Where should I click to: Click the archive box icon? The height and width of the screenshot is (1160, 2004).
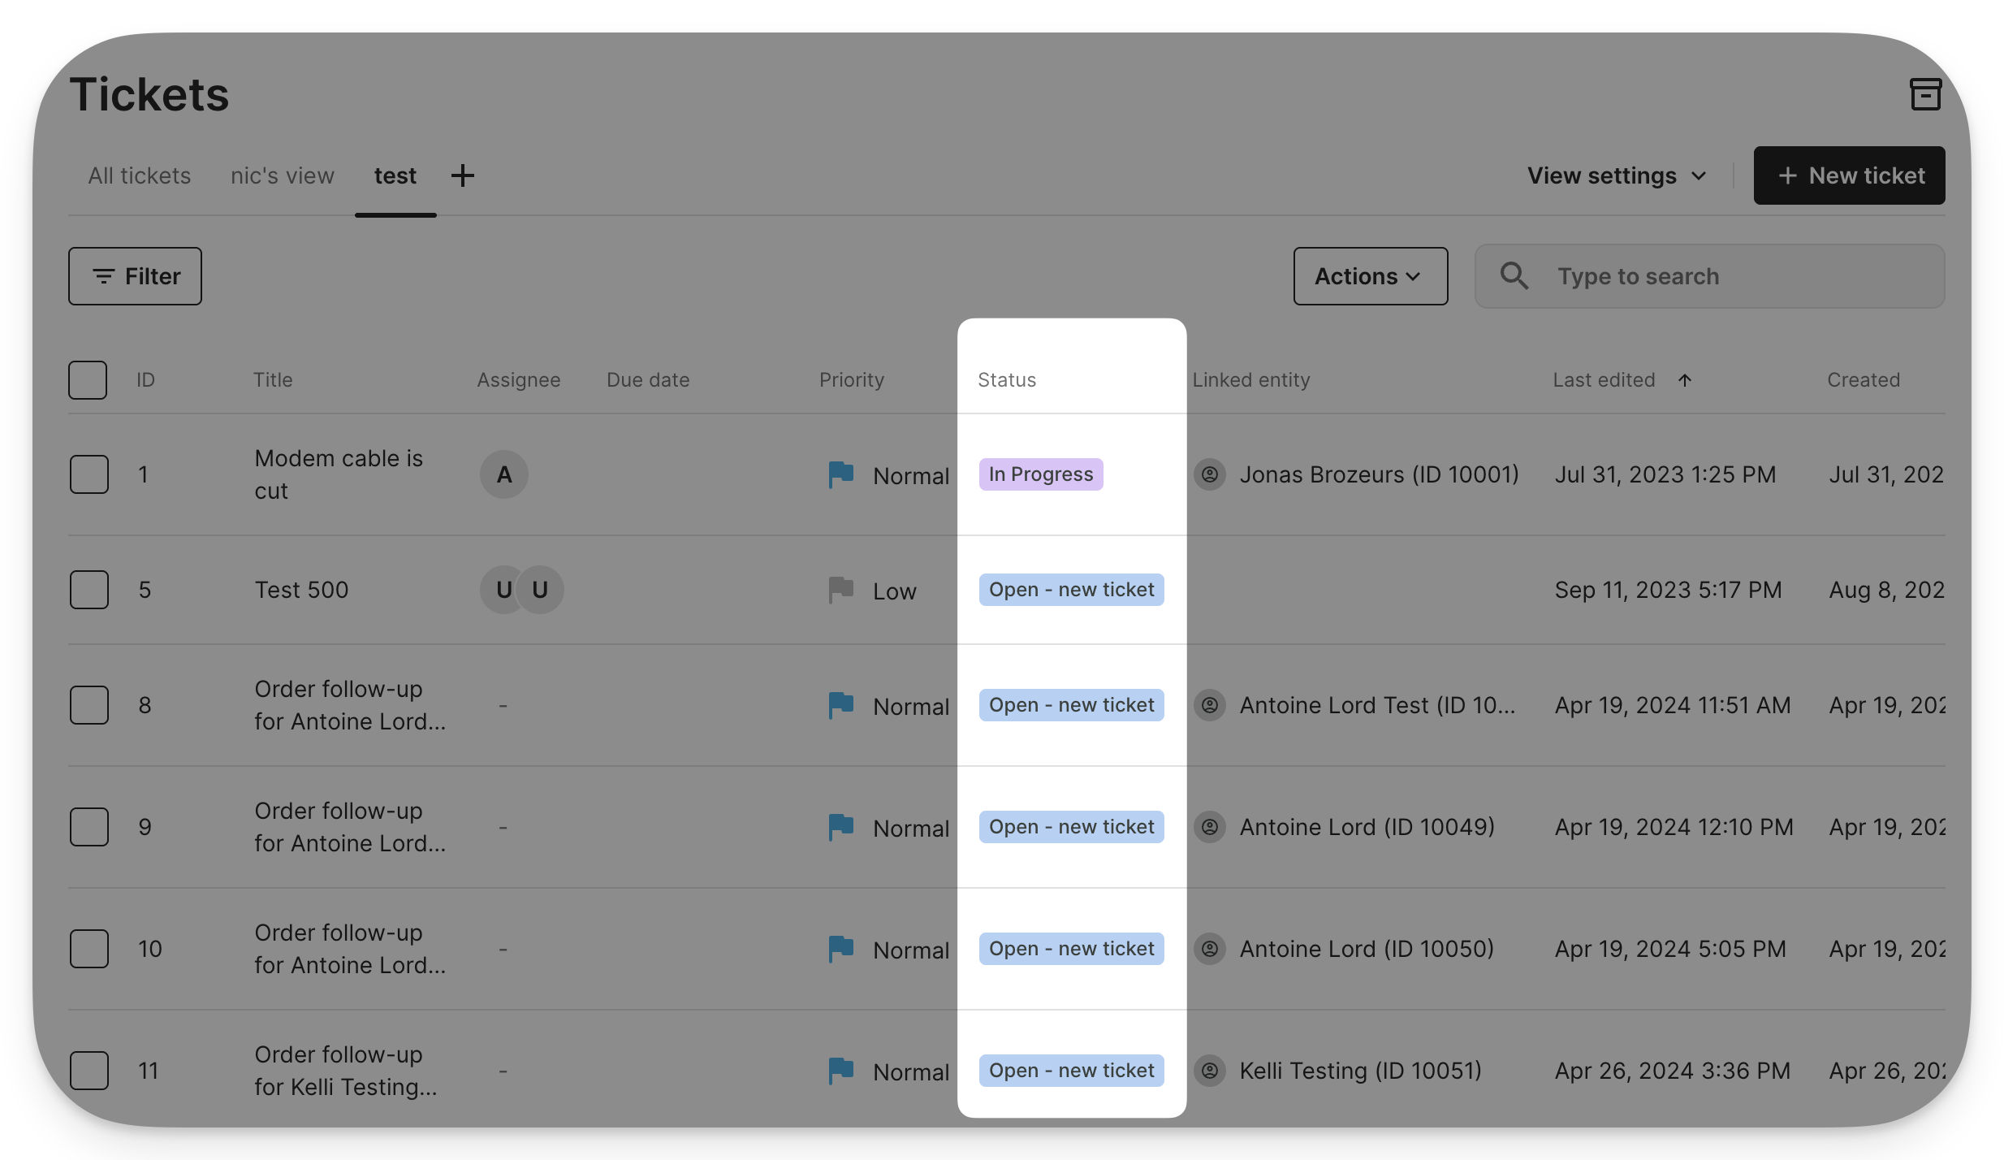[x=1925, y=94]
